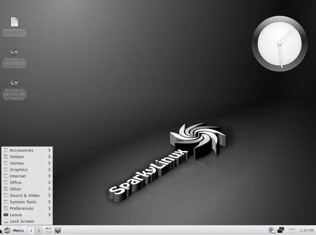Image resolution: width=316 pixels, height=235 pixels.
Task: Click the faded tray icon left of clock
Action: 292,230
